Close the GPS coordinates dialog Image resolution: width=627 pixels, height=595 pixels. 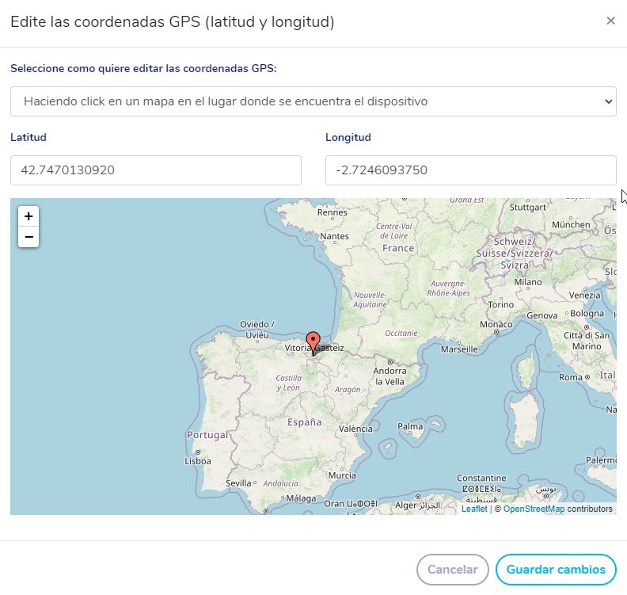coord(610,21)
